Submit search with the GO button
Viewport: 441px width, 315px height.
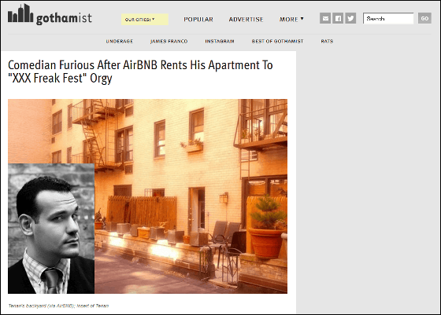424,19
